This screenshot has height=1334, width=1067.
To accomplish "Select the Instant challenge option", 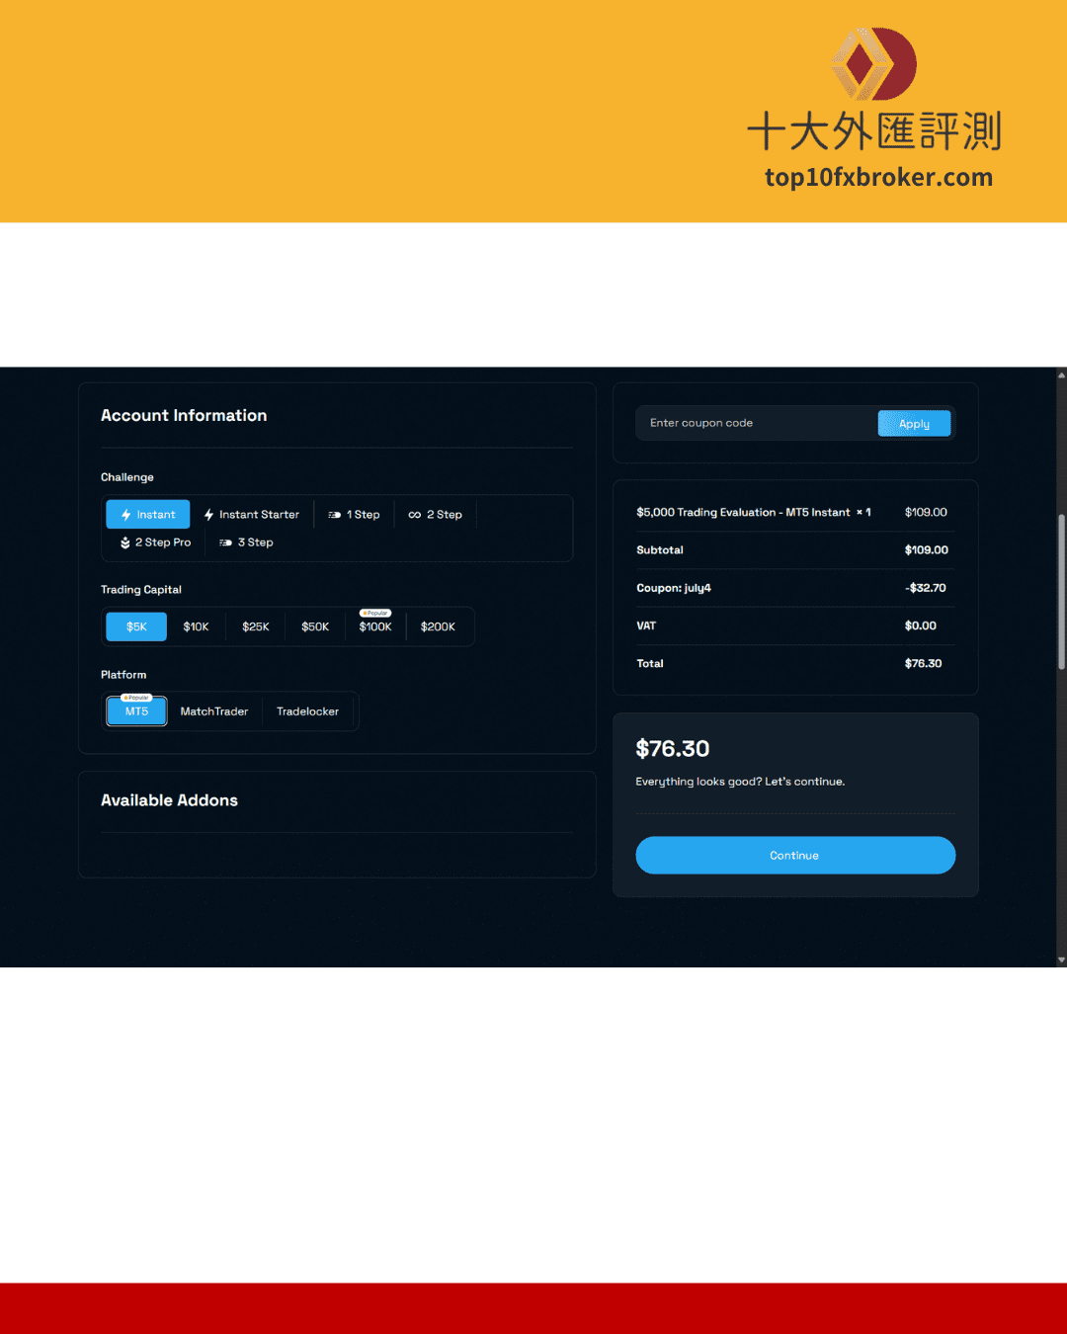I will (x=147, y=515).
